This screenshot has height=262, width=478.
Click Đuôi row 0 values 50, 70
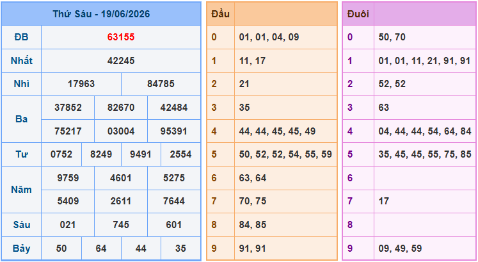(392, 37)
